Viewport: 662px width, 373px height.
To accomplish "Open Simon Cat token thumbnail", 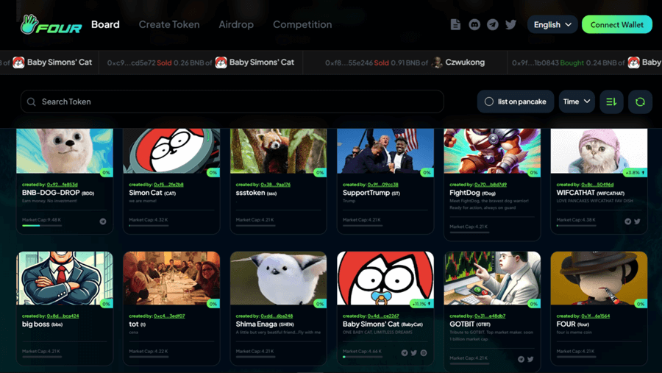I will point(171,151).
